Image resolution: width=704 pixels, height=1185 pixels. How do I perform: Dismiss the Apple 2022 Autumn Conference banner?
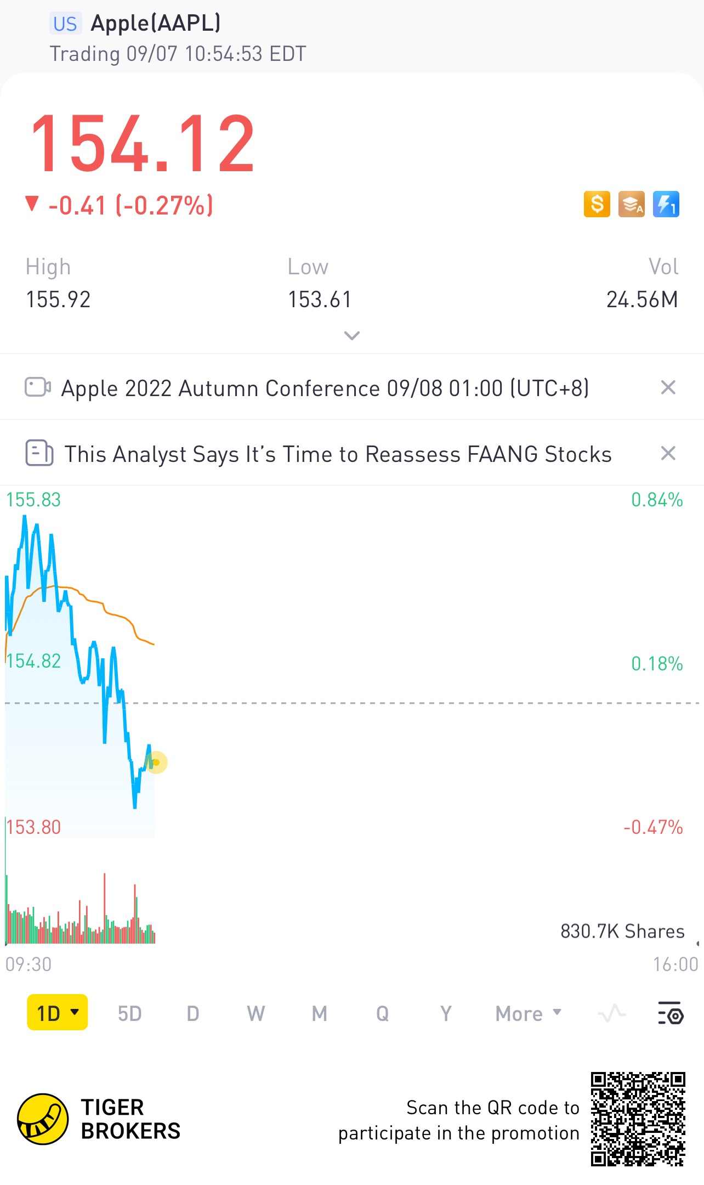coord(668,388)
